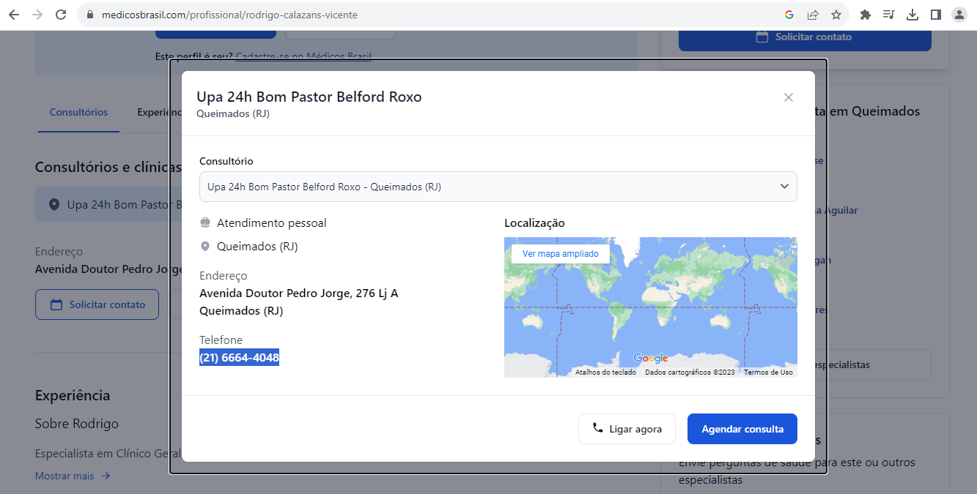This screenshot has height=494, width=977.
Task: Click the share page icon in address bar
Action: [x=813, y=15]
